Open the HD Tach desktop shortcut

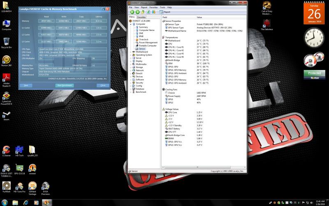[19, 151]
